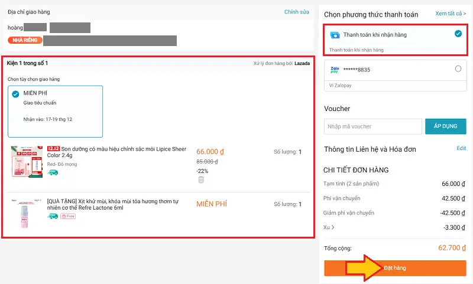
Task: Open the Lipice Sheer Color product title
Action: 116,152
